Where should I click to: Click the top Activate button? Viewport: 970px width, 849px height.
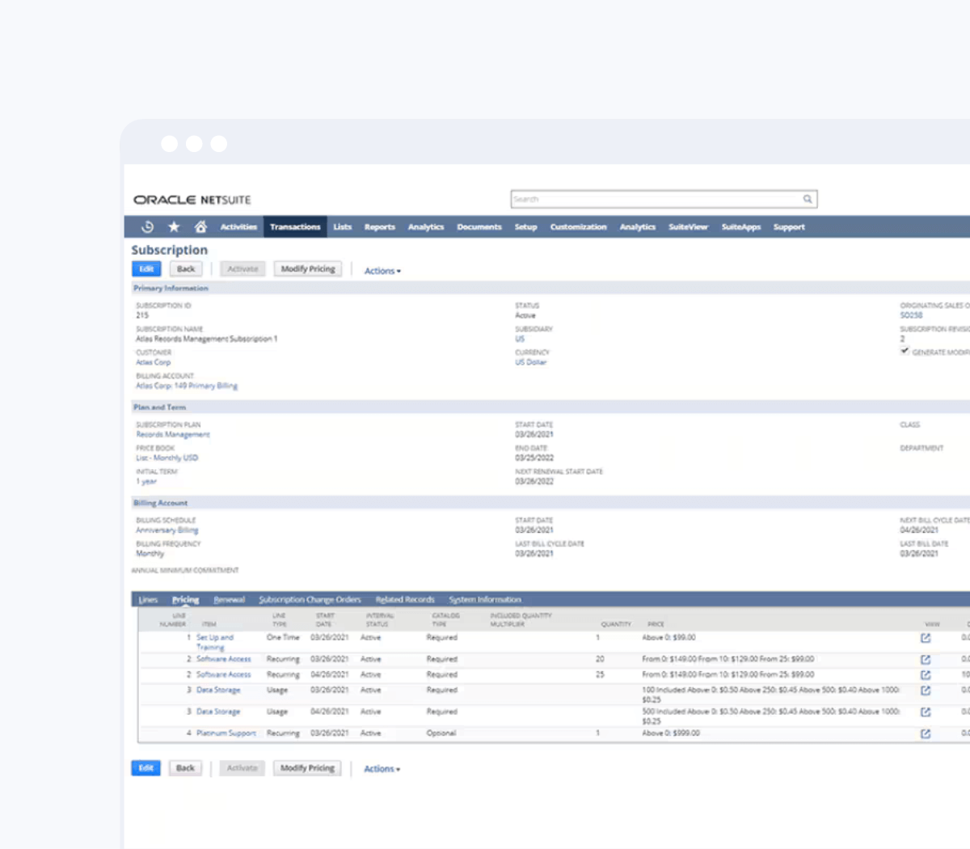tap(242, 269)
